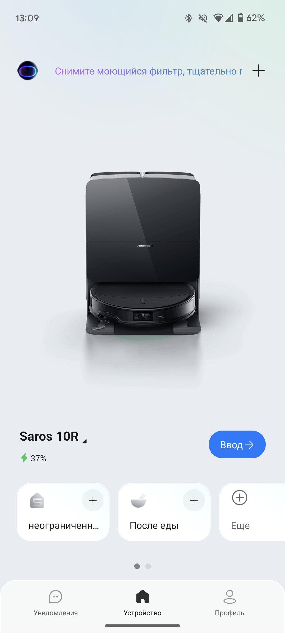285x634 pixels.
Task: Open Еще to add more routines
Action: pos(252,512)
